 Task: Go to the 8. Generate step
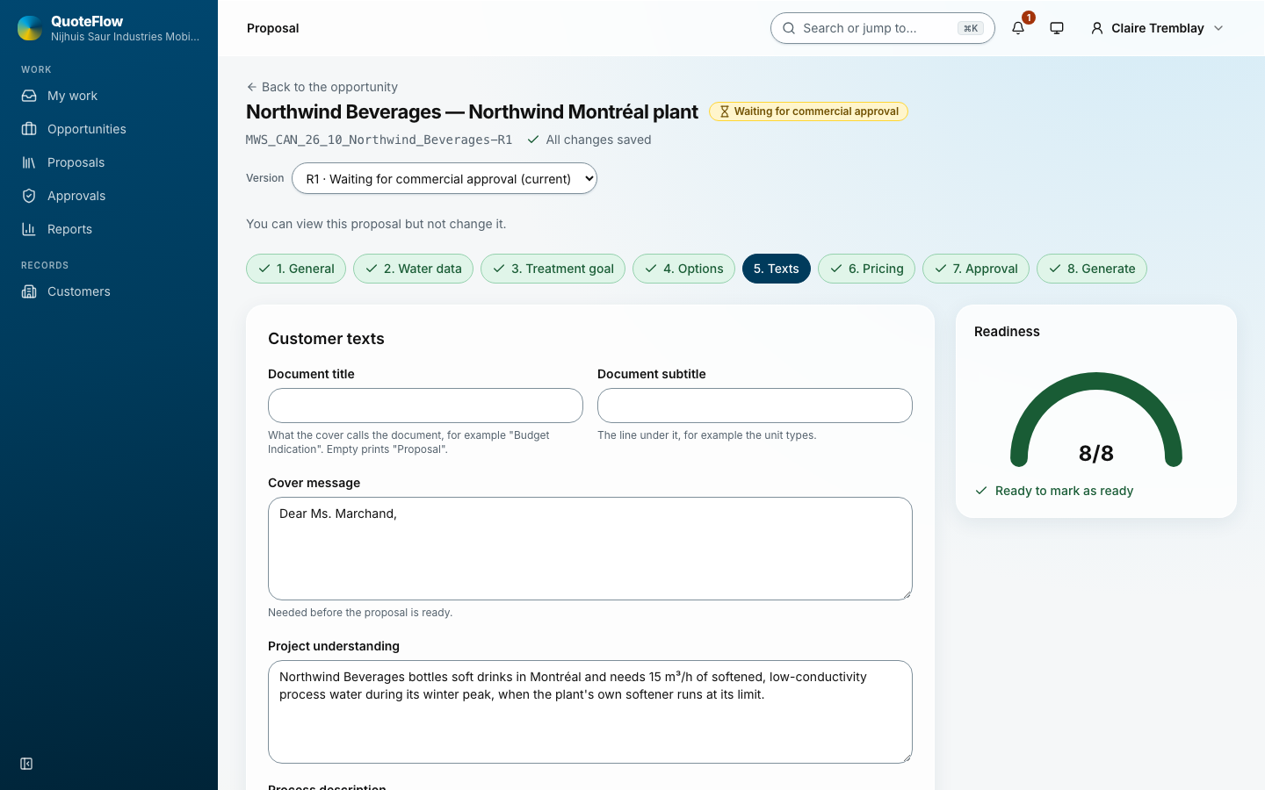pos(1092,269)
